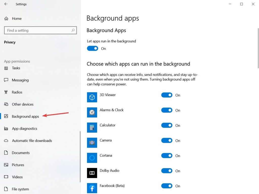Disable background toggle for 3D Viewer
259x194 pixels.
coord(167,95)
